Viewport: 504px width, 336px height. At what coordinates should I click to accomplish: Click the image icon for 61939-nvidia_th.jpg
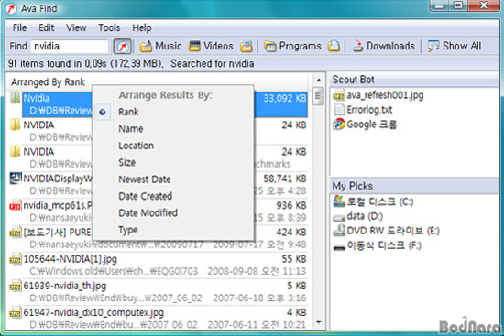click(15, 286)
